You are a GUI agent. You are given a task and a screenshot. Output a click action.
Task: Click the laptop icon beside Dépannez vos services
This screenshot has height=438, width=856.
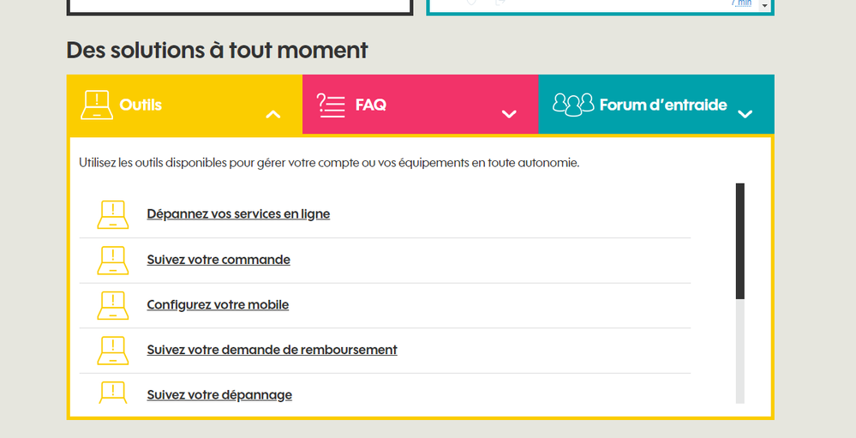pyautogui.click(x=112, y=214)
